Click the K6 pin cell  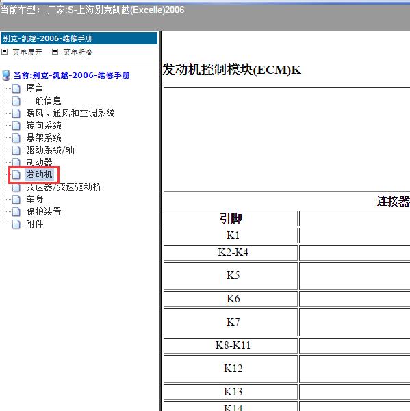(x=231, y=299)
